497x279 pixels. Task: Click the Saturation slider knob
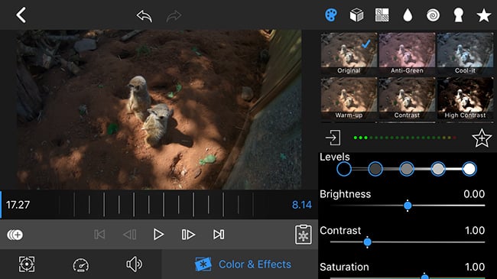coord(424,277)
